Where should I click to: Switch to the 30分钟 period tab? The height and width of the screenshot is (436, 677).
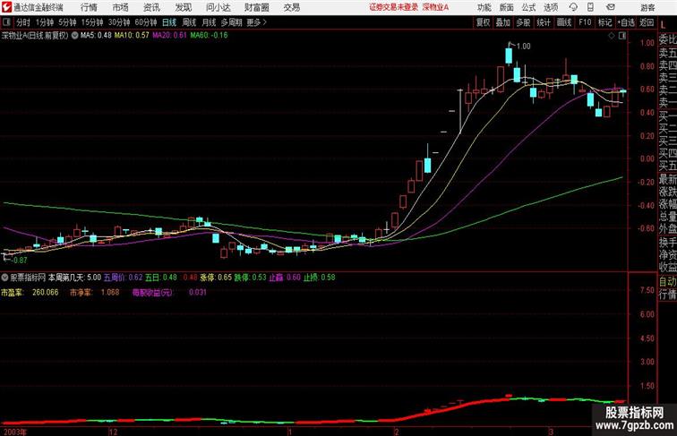click(119, 22)
